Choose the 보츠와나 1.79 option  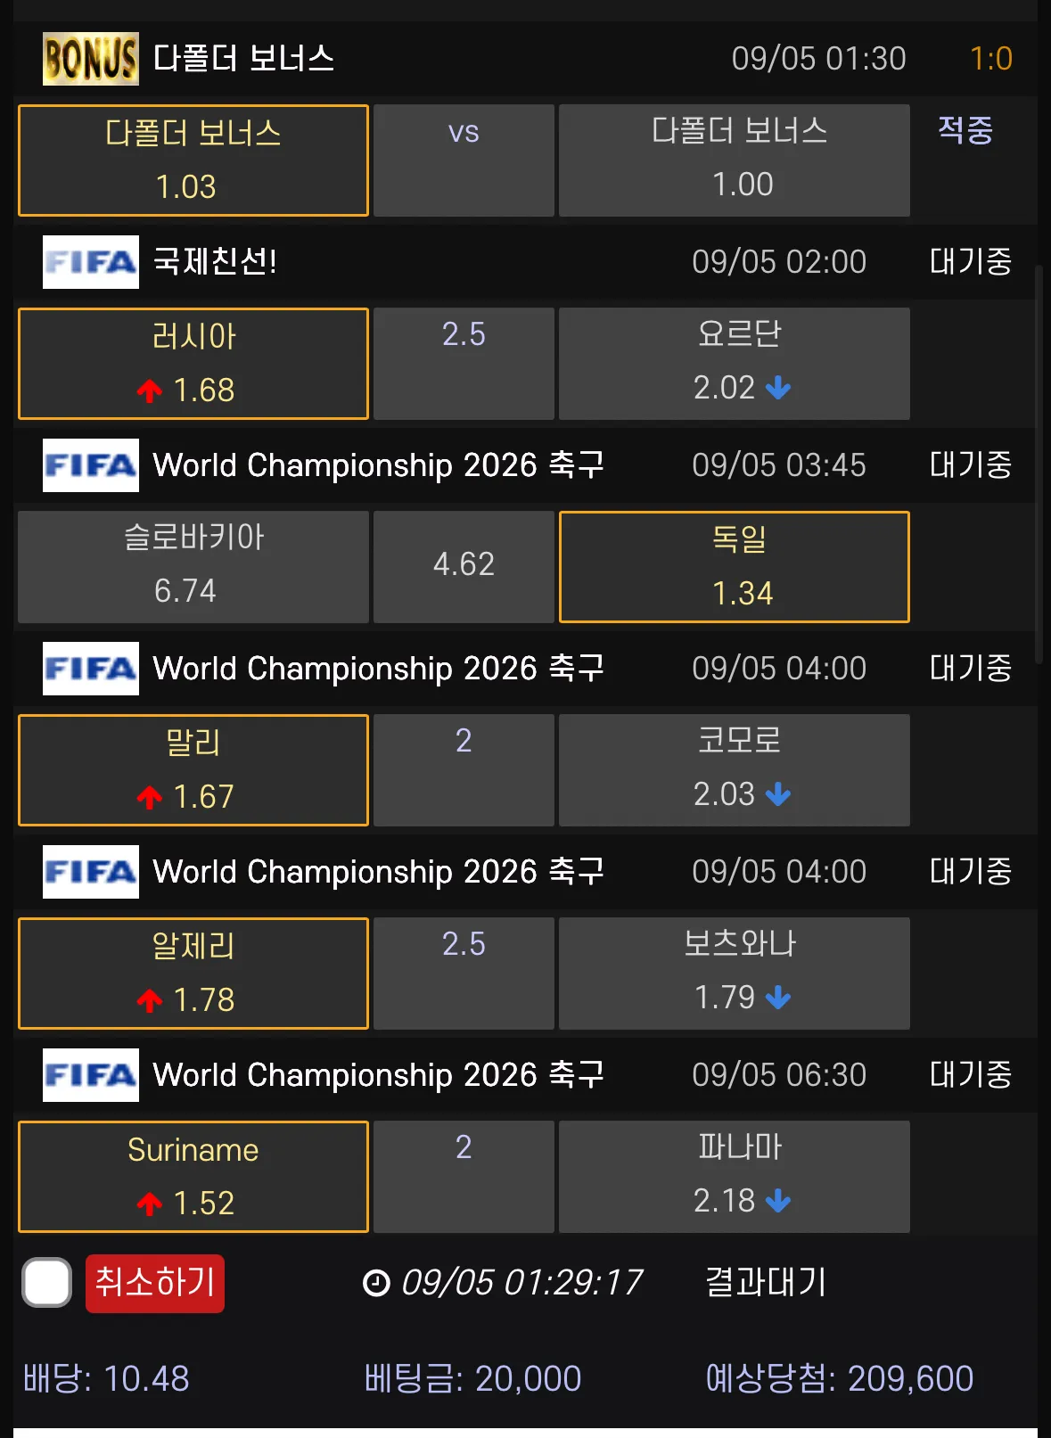(x=734, y=973)
